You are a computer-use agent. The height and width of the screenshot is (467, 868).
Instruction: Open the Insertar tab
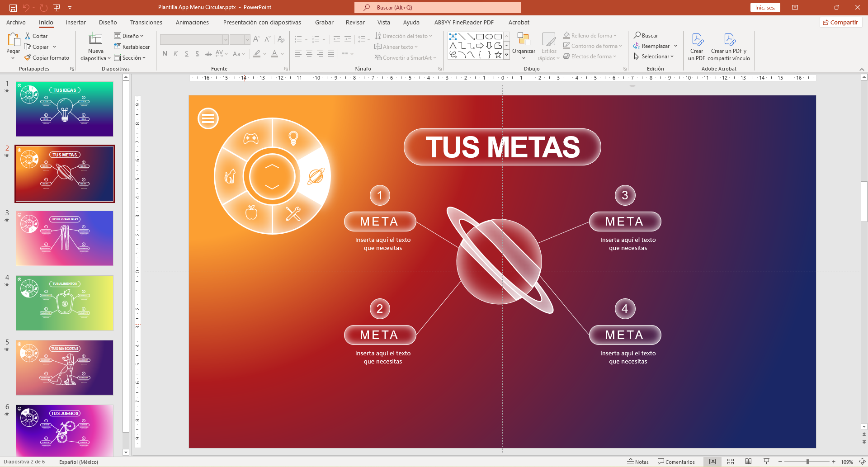pyautogui.click(x=75, y=22)
